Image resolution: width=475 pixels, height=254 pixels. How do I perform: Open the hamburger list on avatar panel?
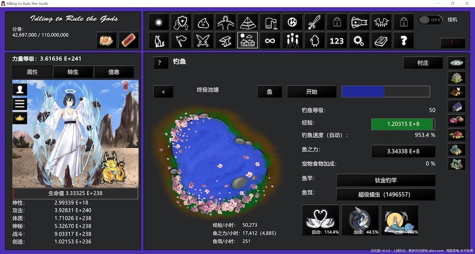(x=19, y=104)
